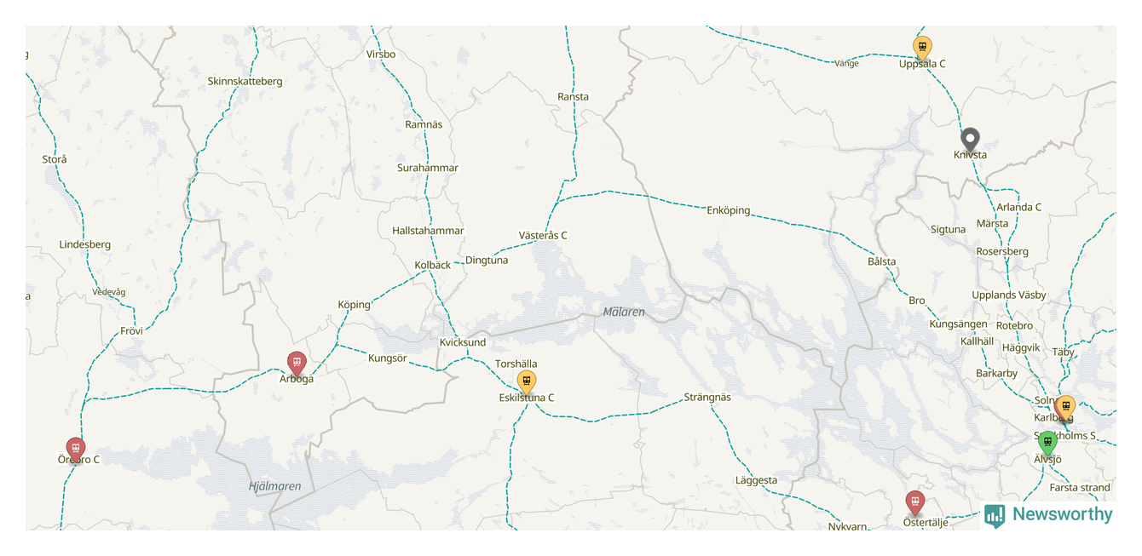Click the Västerås C station label

click(543, 236)
